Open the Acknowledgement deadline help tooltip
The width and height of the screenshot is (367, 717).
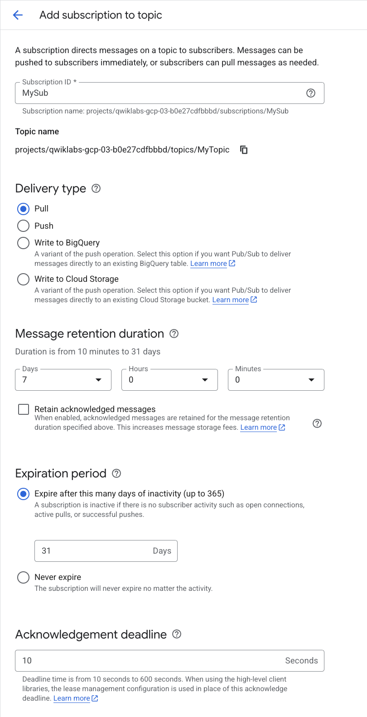pyautogui.click(x=177, y=634)
